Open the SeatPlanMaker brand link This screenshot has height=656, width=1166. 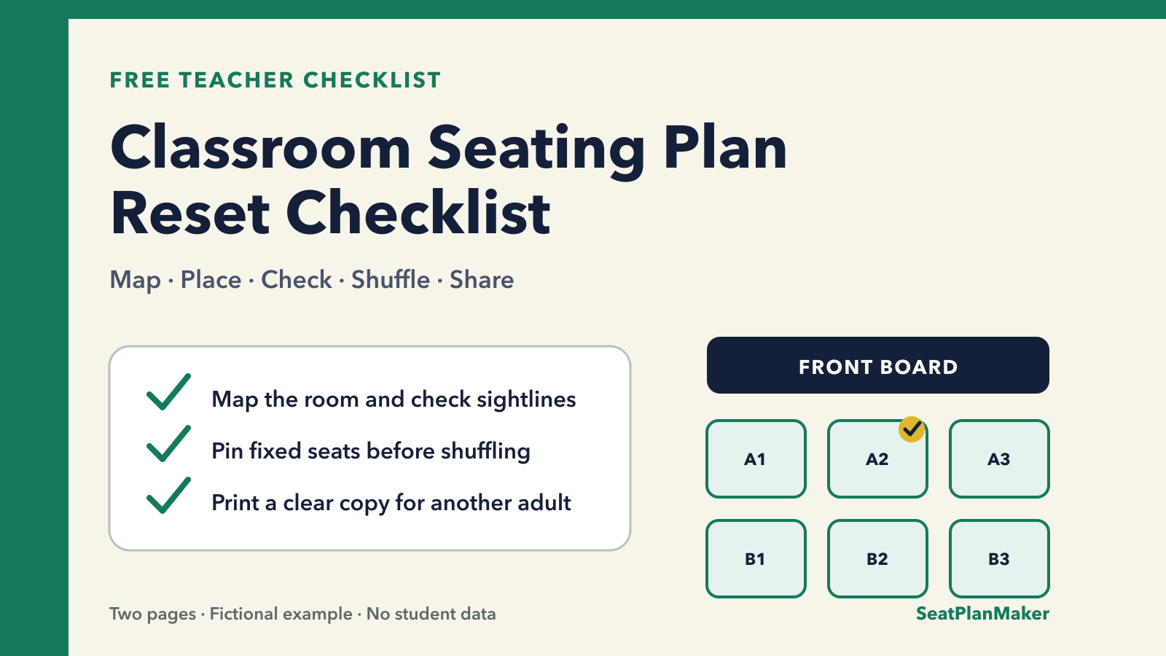pos(982,614)
